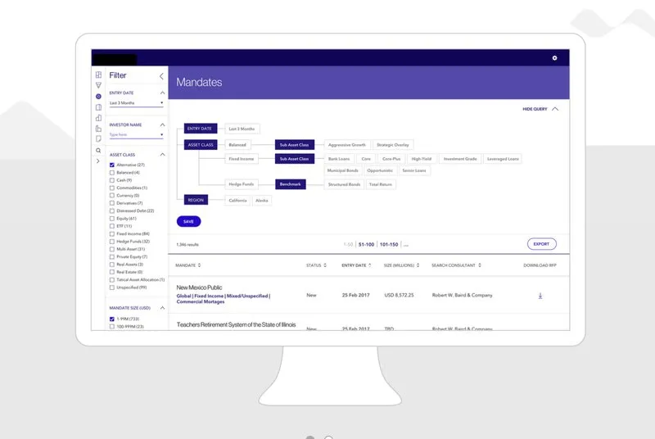Open the book panel sidebar icon
The height and width of the screenshot is (439, 655).
(x=98, y=107)
